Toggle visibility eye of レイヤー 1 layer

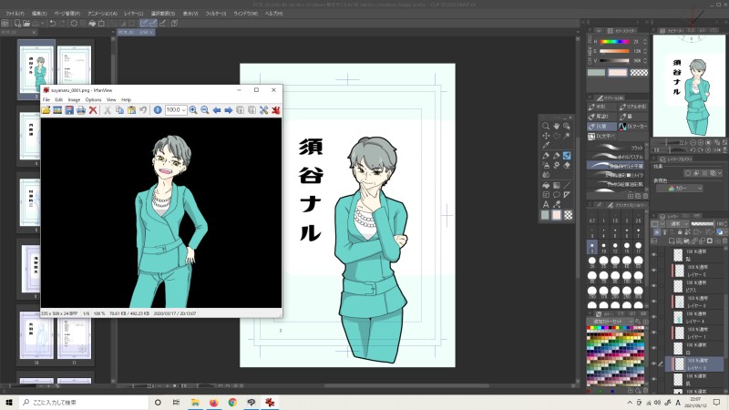pos(653,333)
